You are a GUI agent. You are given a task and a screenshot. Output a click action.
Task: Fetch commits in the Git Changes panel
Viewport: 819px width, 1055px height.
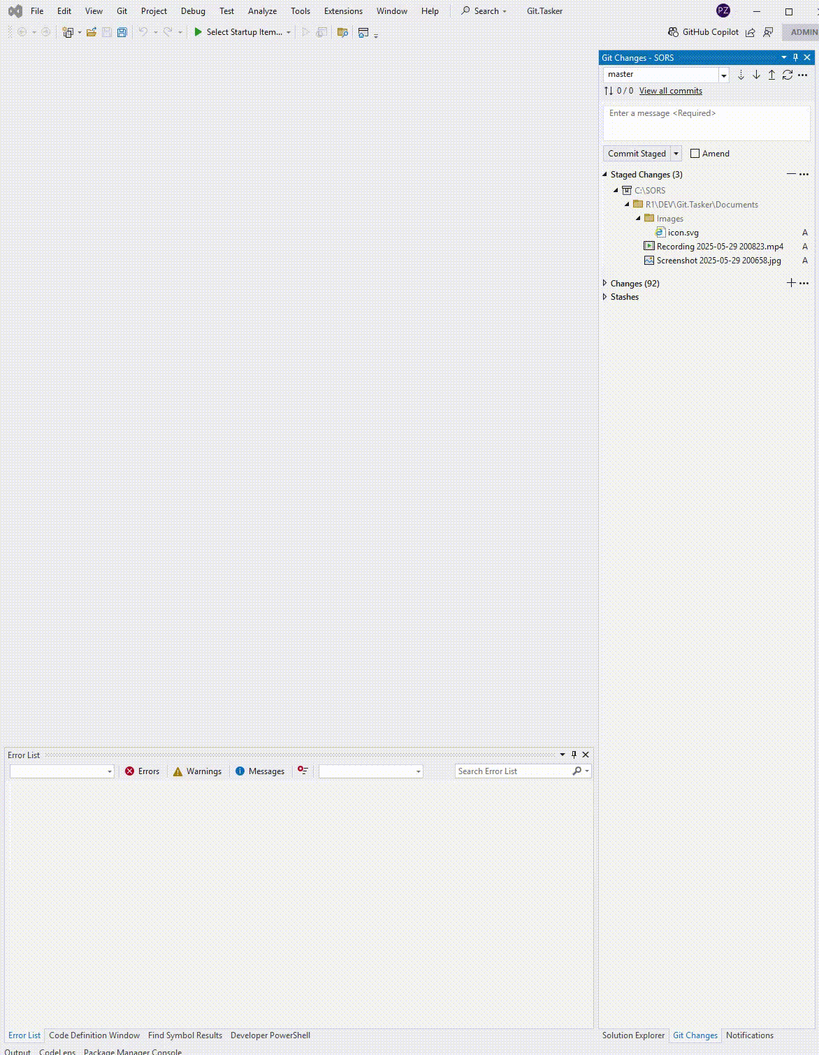click(x=741, y=75)
